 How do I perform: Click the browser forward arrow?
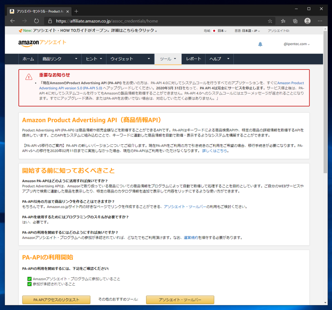pyautogui.click(x=24, y=21)
